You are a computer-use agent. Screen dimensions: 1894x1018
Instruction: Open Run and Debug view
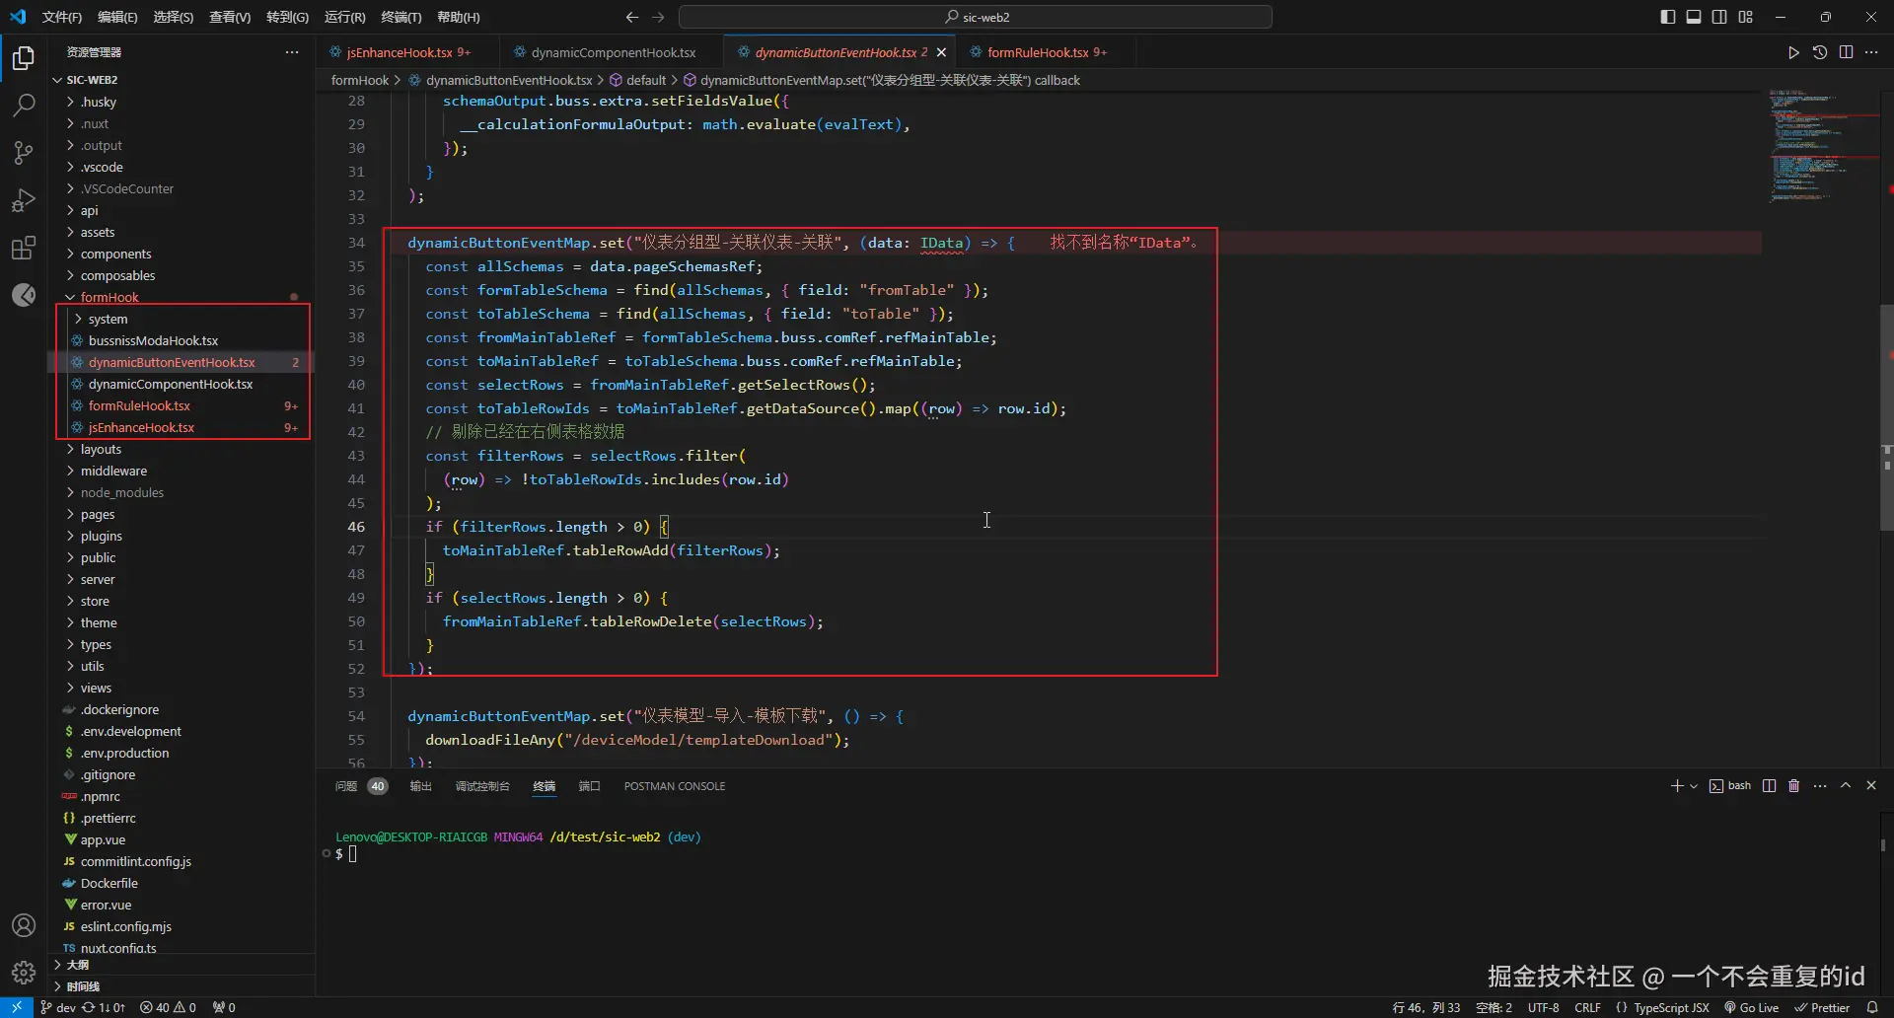coord(24,200)
